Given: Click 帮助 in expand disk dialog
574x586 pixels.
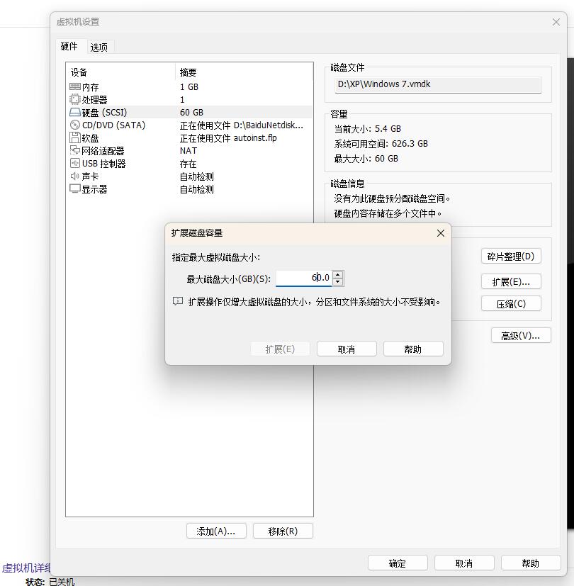Looking at the screenshot, I should [x=413, y=349].
